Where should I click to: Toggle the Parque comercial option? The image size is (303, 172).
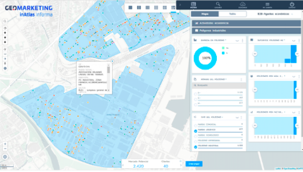point(195,126)
